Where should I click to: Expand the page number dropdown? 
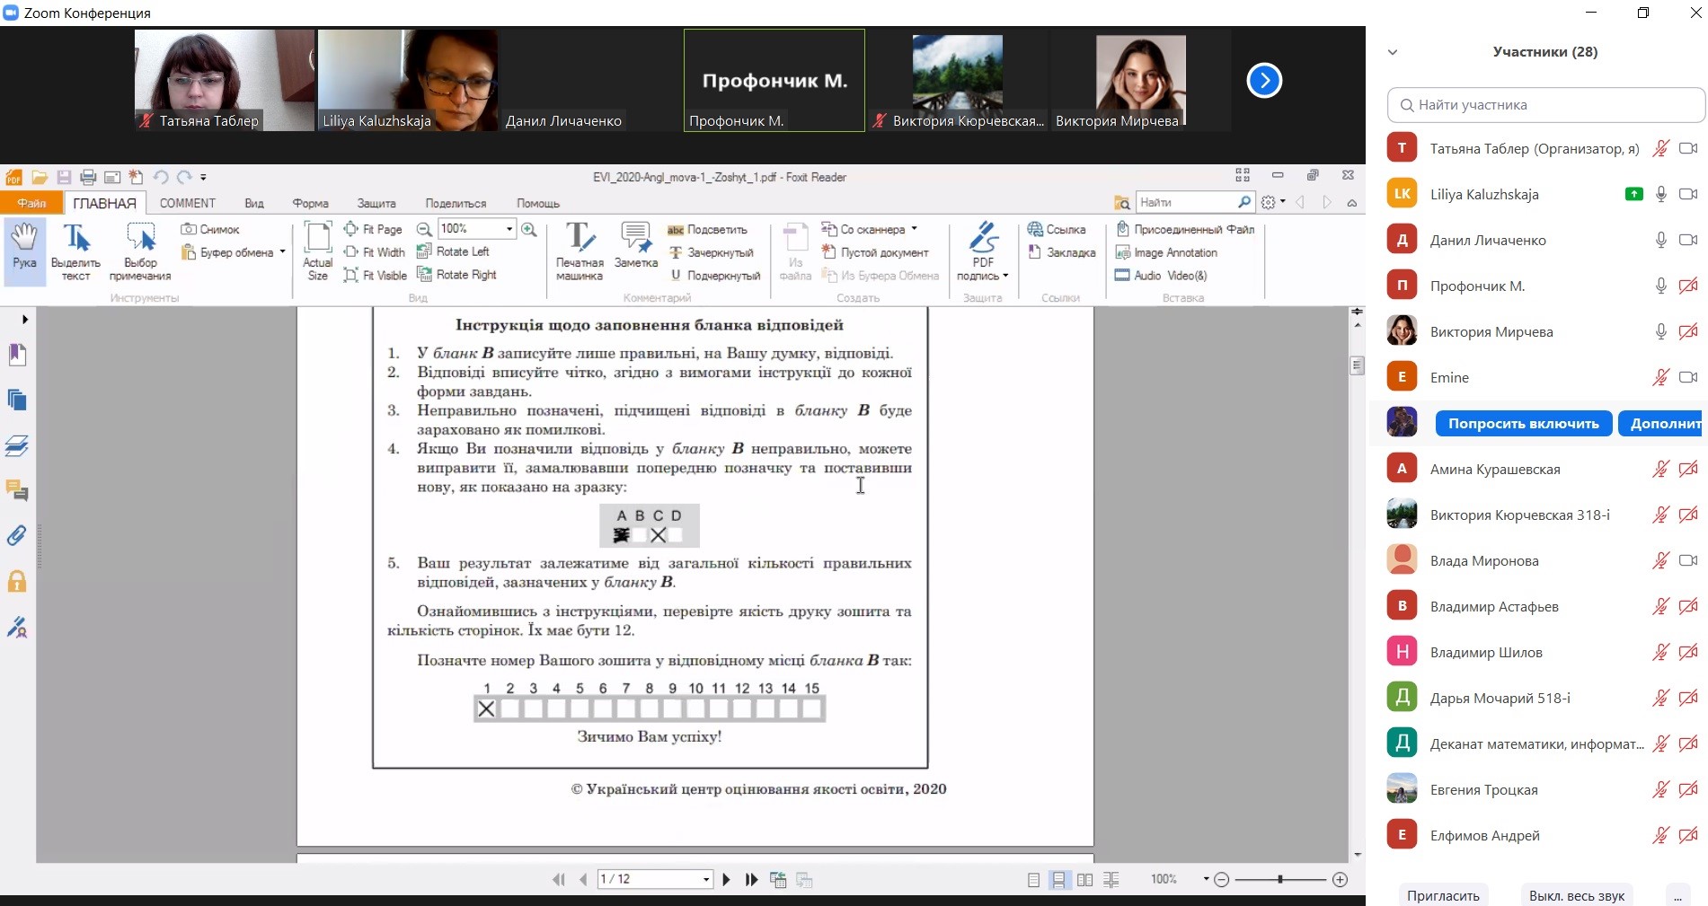(x=706, y=880)
